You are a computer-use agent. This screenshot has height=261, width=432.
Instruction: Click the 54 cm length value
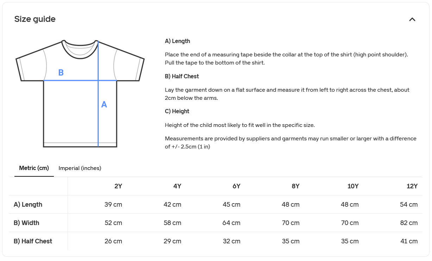tap(409, 205)
